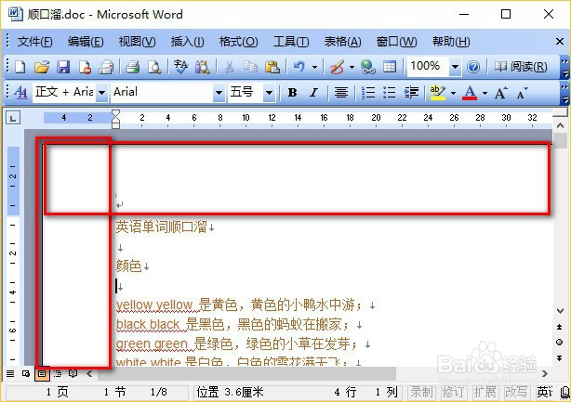571x402 pixels.
Task: Expand the style dropdown showing 正文 + Arial
Action: pyautogui.click(x=102, y=93)
